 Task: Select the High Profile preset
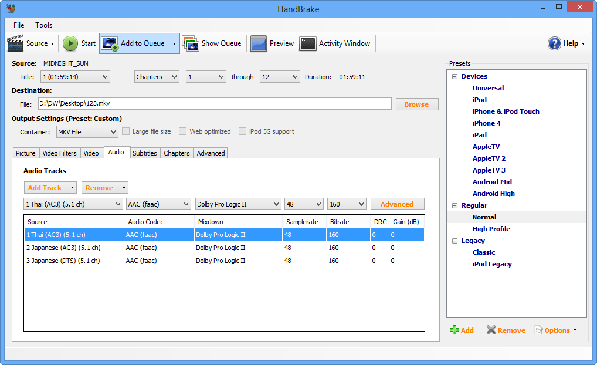pos(491,229)
